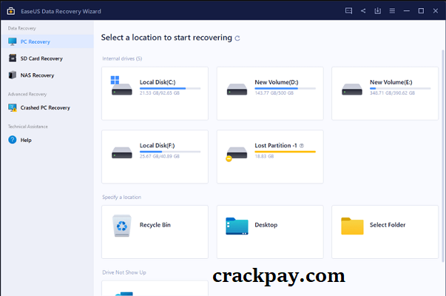This screenshot has width=446, height=296.
Task: Select the New Volume(D:) drive card
Action: pos(270,94)
